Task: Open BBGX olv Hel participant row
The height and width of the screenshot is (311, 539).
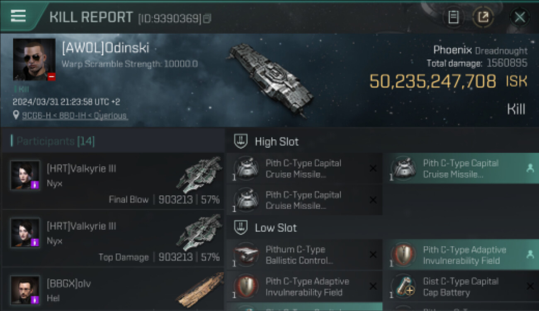Action: pos(113,290)
